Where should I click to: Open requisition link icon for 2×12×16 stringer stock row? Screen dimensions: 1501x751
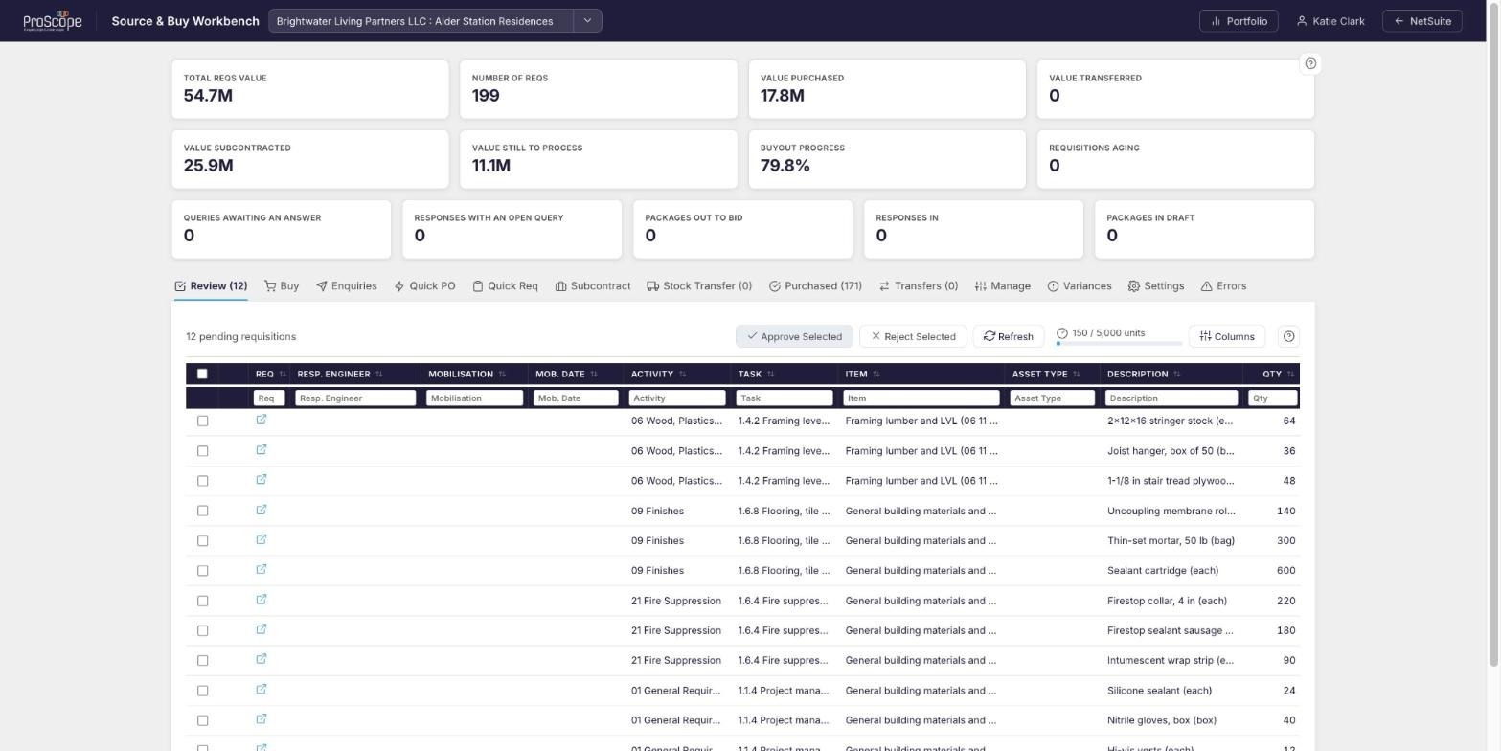[x=262, y=420]
